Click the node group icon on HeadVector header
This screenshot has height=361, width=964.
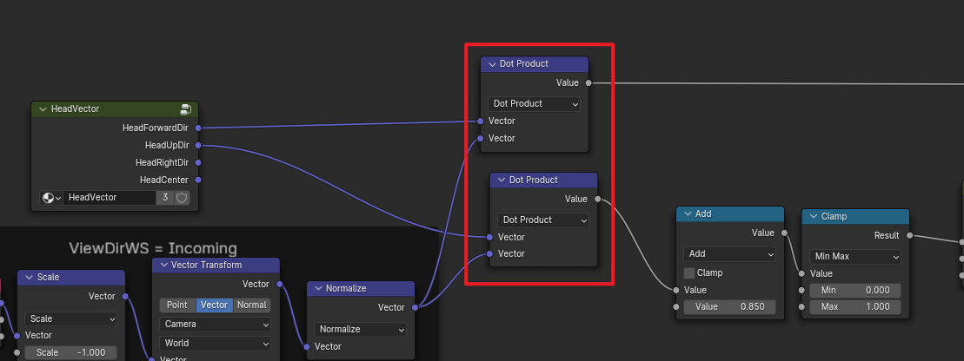(185, 109)
